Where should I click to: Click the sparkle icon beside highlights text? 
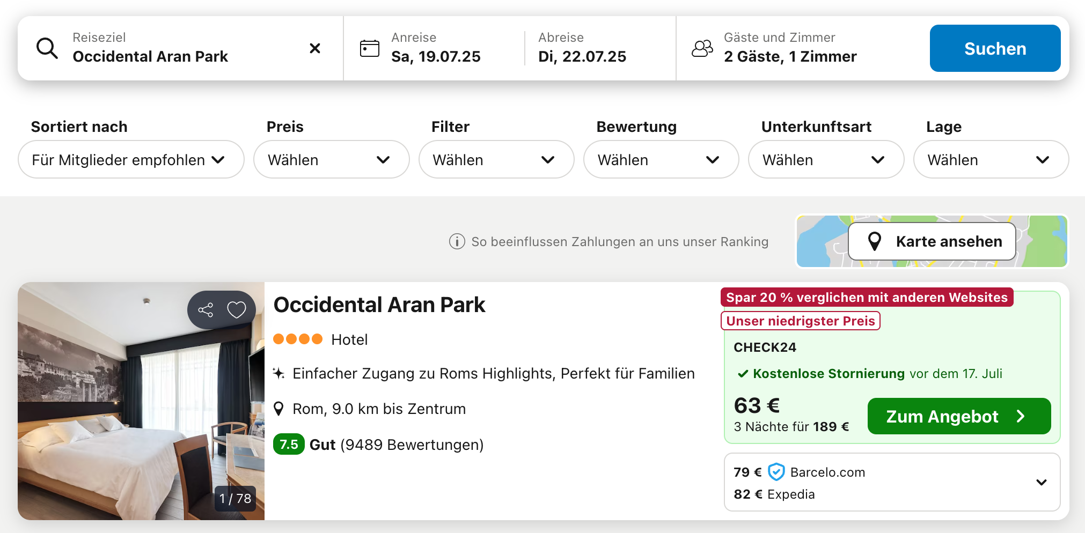[x=278, y=373]
